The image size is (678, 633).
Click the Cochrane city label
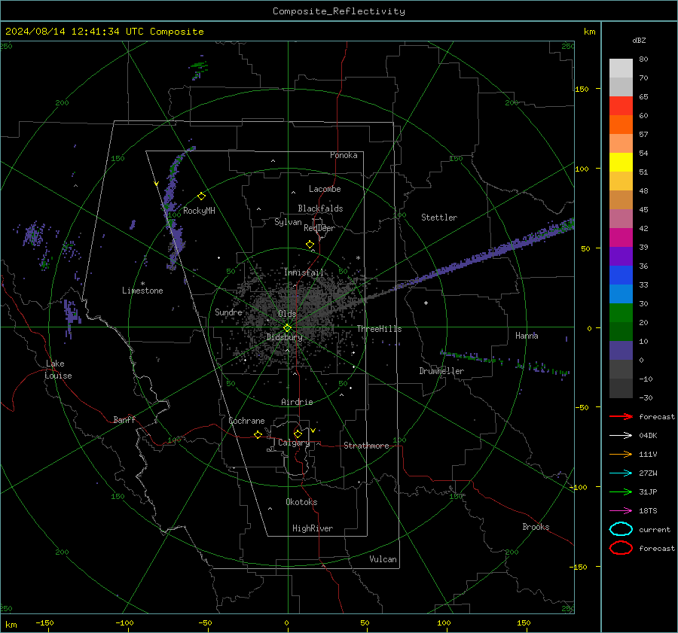coord(246,421)
